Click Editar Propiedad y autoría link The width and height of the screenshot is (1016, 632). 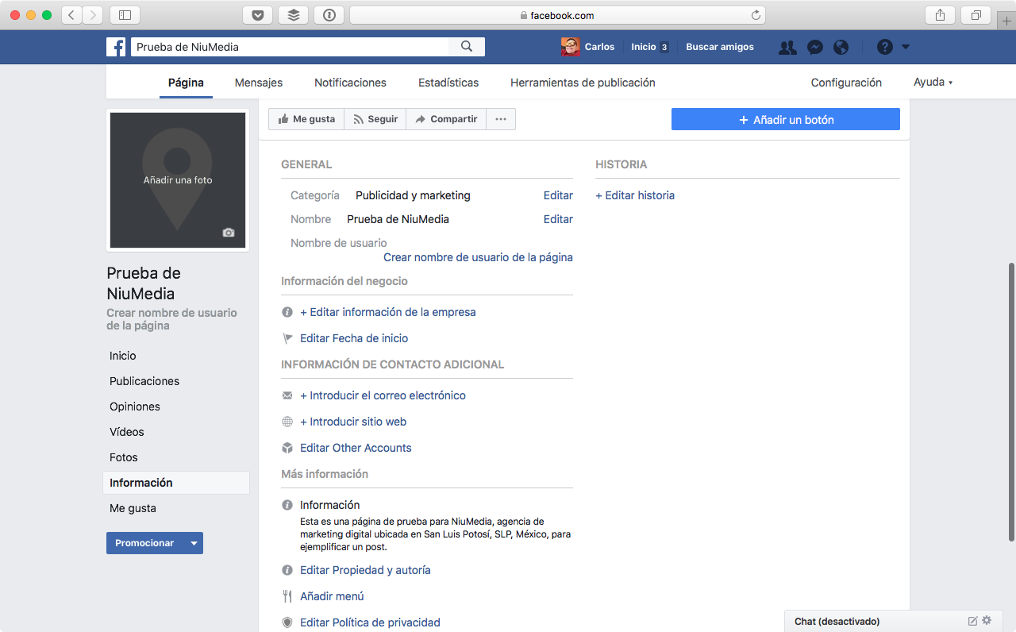[365, 570]
